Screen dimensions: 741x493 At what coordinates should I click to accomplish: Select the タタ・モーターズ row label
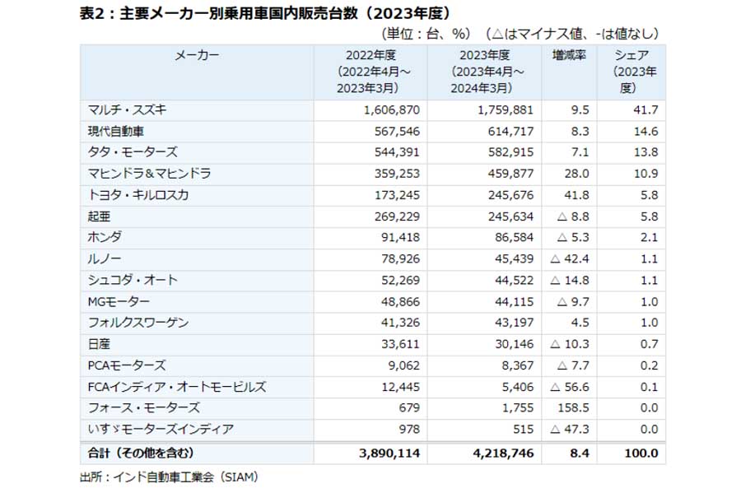[133, 152]
